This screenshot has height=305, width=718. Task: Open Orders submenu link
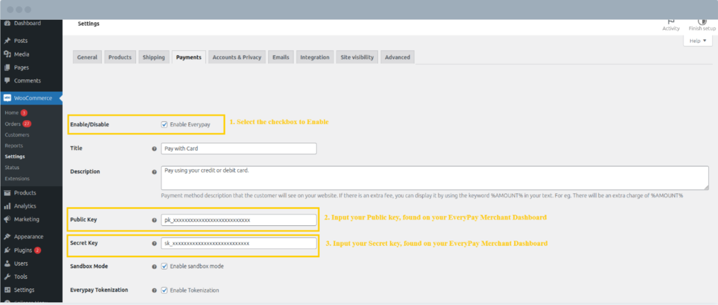13,124
